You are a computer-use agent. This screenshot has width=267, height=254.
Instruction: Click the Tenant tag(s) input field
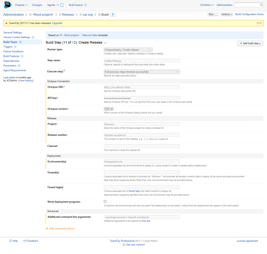tap(142, 187)
